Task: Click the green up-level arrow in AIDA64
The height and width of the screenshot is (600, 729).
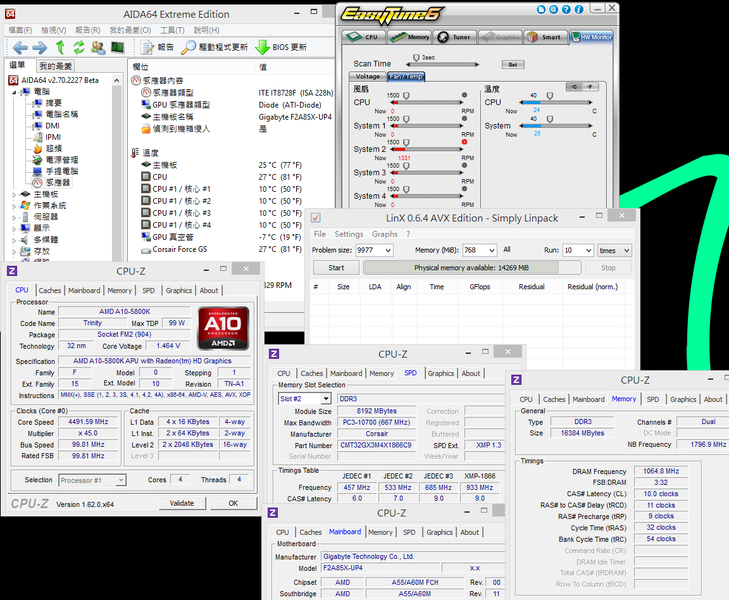Action: coord(60,47)
